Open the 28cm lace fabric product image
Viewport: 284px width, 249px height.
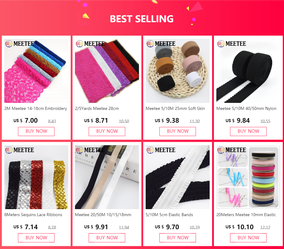point(107,71)
